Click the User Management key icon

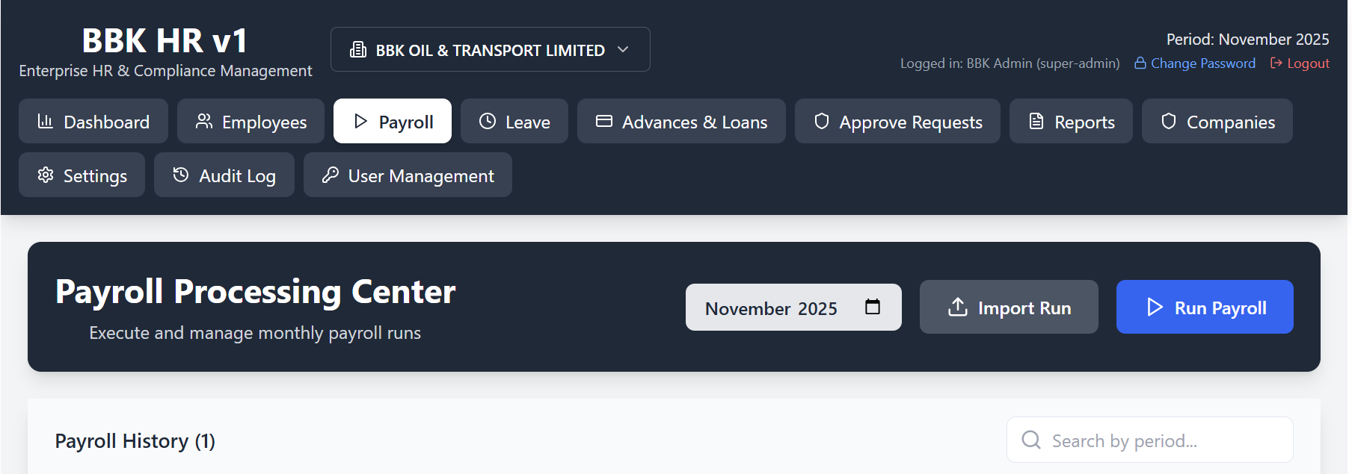tap(331, 175)
